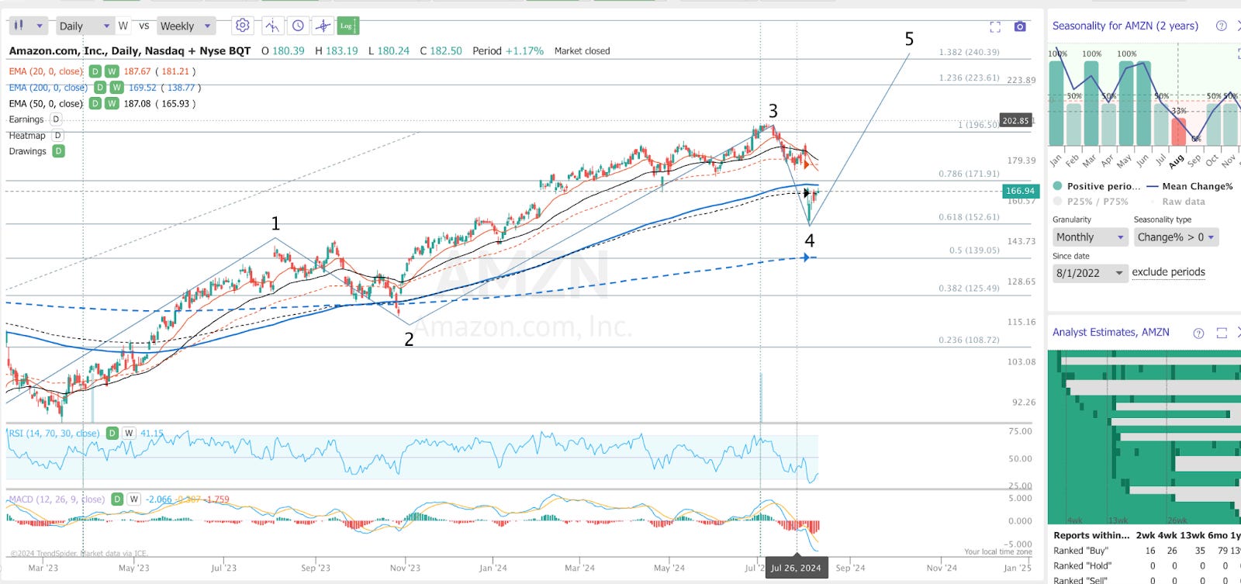Click the Aug bar in seasonality chart
1241x584 pixels.
click(1178, 131)
